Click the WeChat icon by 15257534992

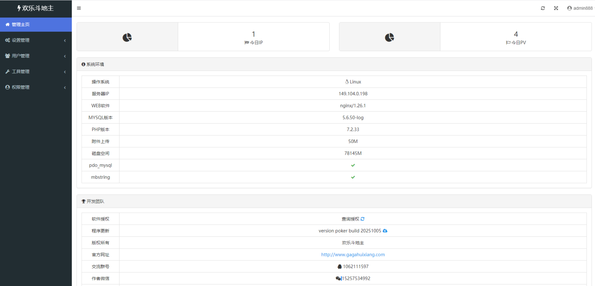coord(338,278)
